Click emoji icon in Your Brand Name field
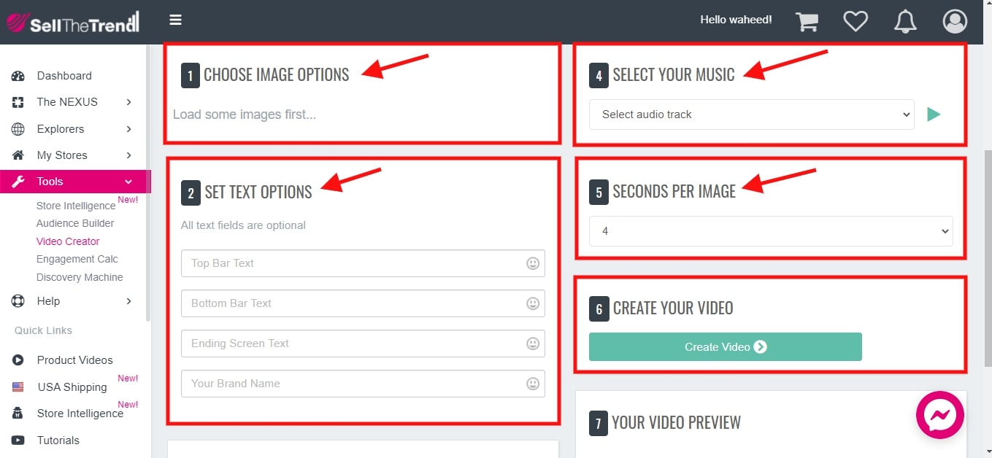Viewport: 992px width, 458px height. click(x=533, y=384)
